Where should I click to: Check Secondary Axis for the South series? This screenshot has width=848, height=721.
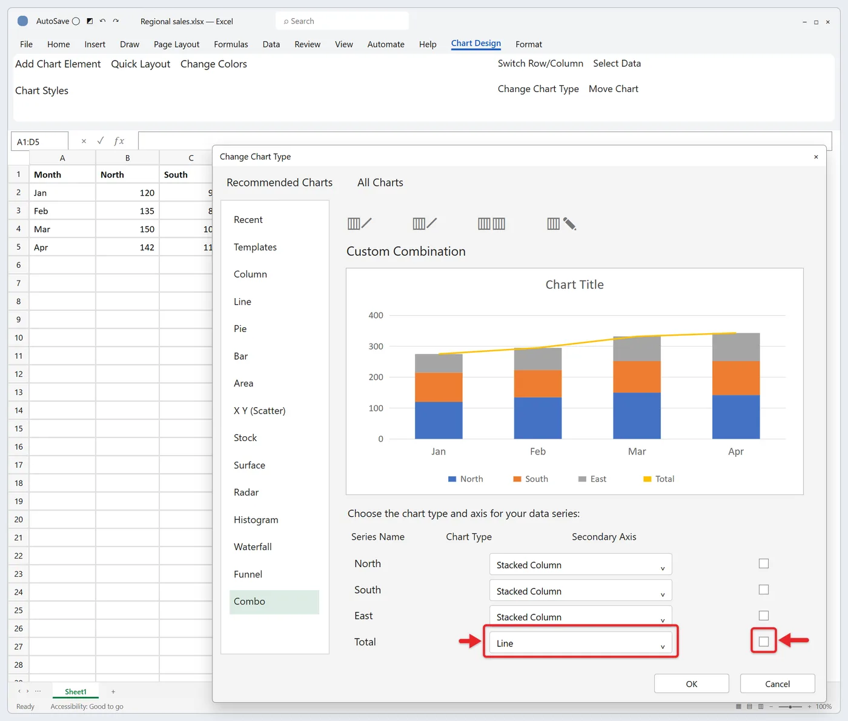[x=764, y=590]
